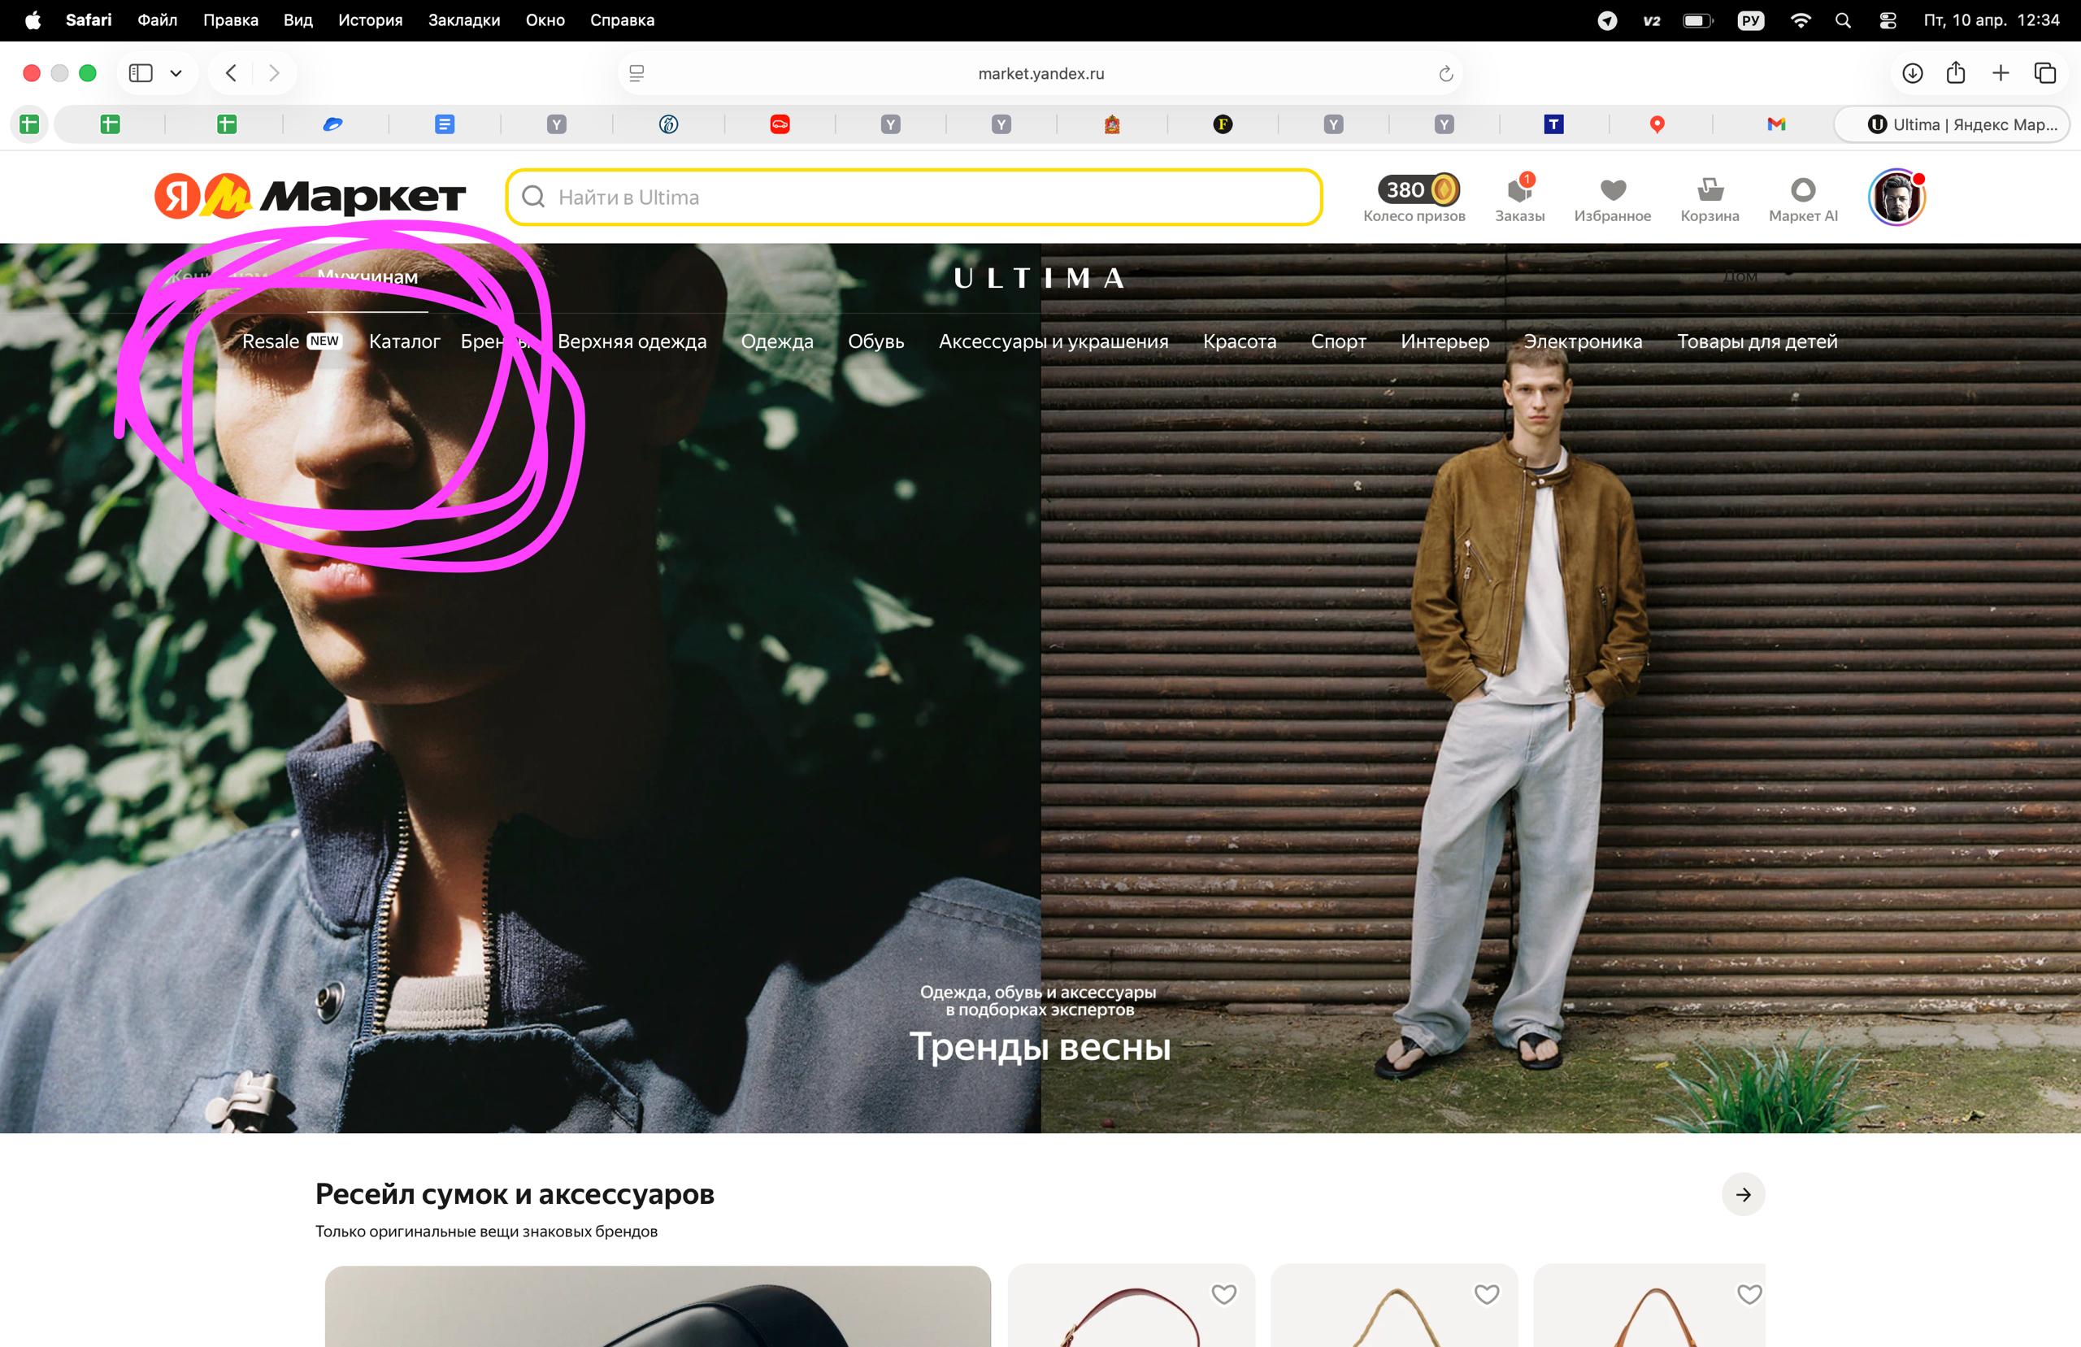Expand Safari sidebar options chevron
This screenshot has height=1347, width=2081.
pyautogui.click(x=176, y=73)
